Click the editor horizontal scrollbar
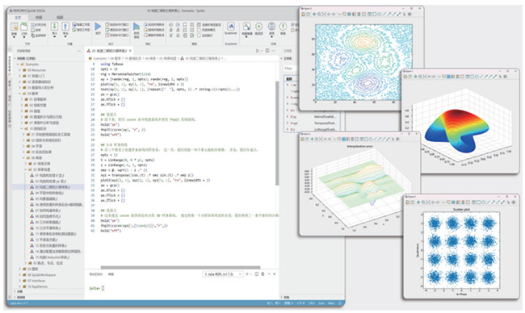Viewport: 525px width, 313px height. (180, 268)
